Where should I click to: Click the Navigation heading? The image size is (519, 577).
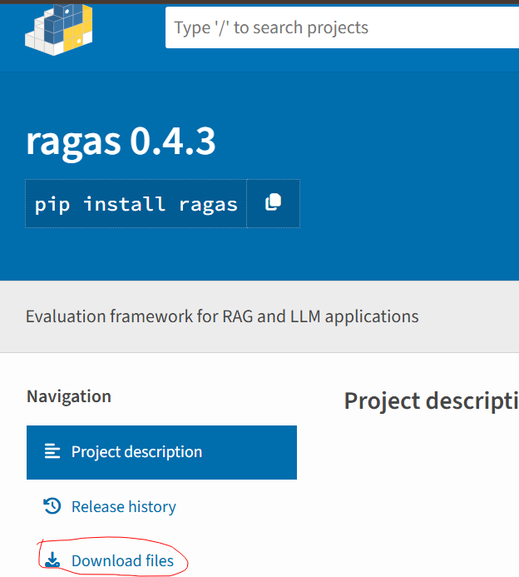pyautogui.click(x=69, y=396)
